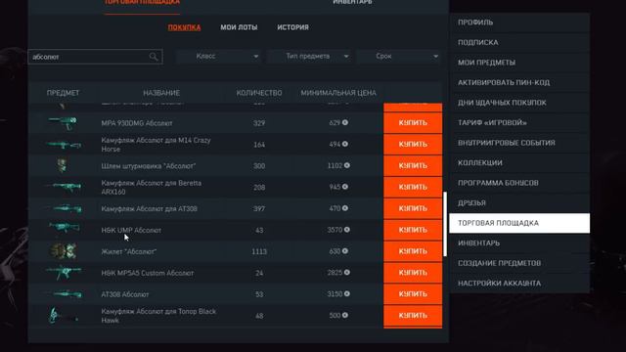Switch to the История tab
The height and width of the screenshot is (352, 626).
point(293,27)
